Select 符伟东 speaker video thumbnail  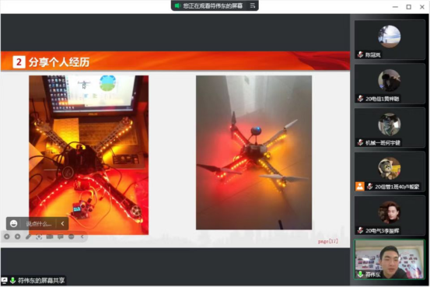pyautogui.click(x=389, y=259)
